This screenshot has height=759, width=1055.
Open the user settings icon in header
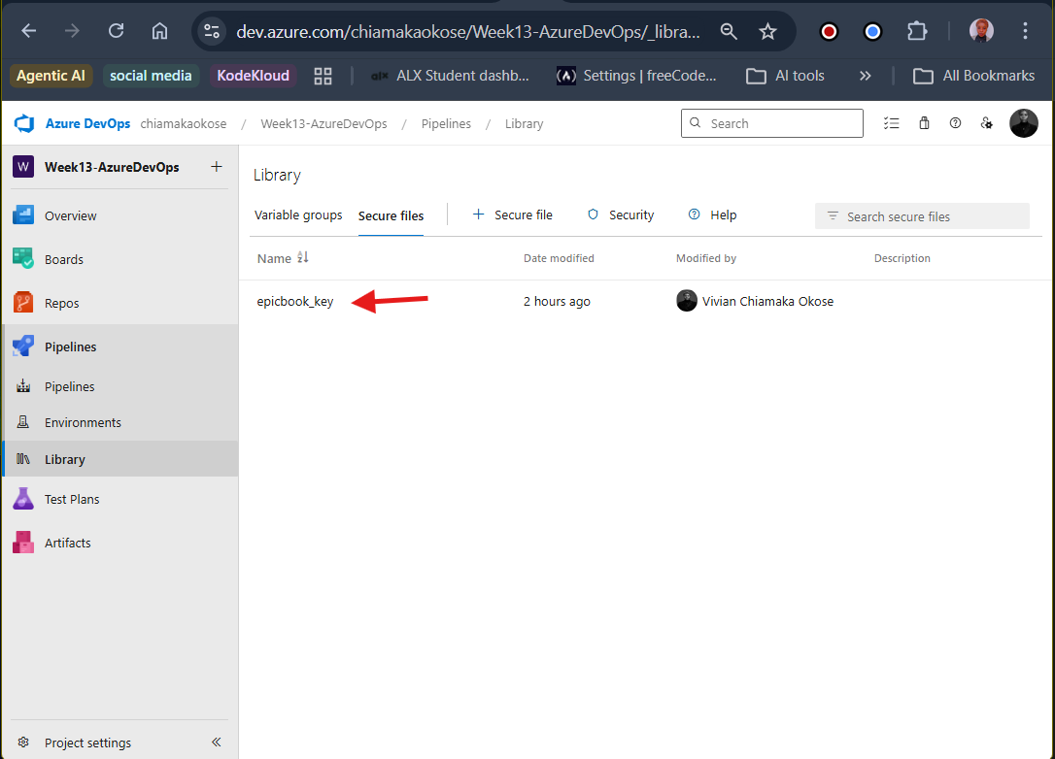coord(986,123)
